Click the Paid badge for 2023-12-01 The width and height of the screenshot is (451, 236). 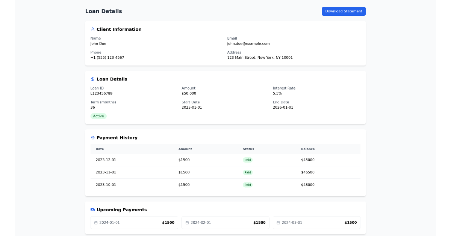coord(248,160)
